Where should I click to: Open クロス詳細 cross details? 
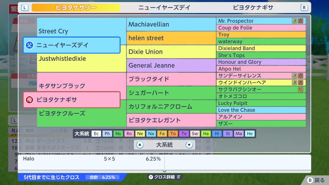coord(164,177)
